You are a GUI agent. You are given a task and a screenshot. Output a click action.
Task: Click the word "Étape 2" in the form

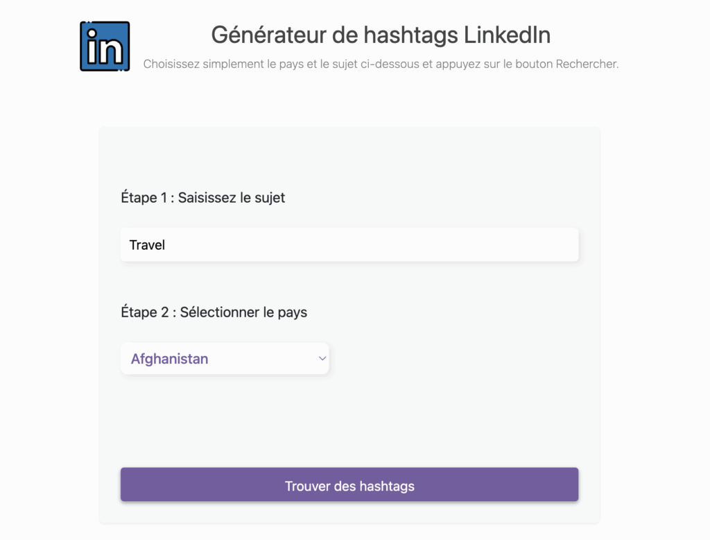pos(145,312)
